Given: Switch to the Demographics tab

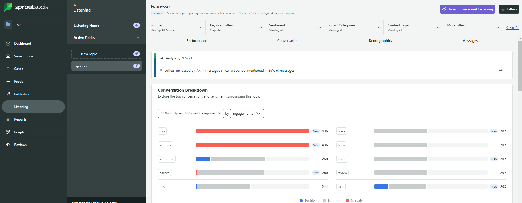Looking at the screenshot, I should (380, 41).
